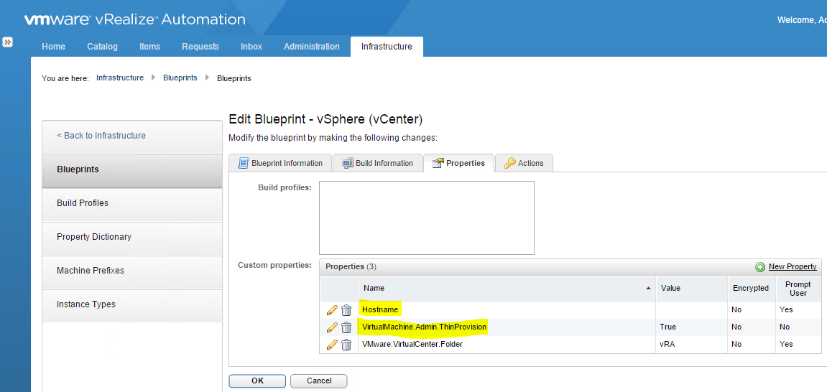The width and height of the screenshot is (827, 392).
Task: Click the VMware vRealize Automation logo
Action: coord(134,21)
